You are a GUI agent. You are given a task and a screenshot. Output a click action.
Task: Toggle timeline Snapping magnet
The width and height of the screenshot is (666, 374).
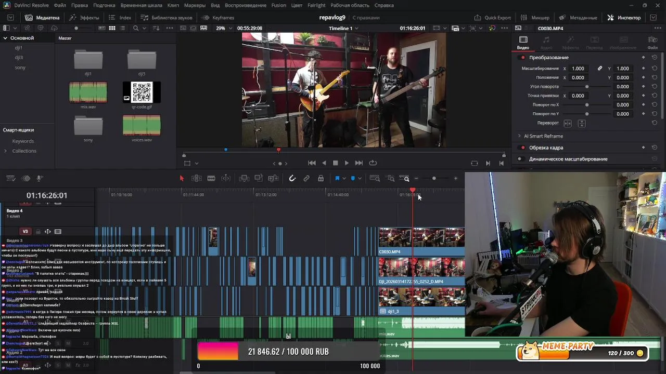[292, 178]
